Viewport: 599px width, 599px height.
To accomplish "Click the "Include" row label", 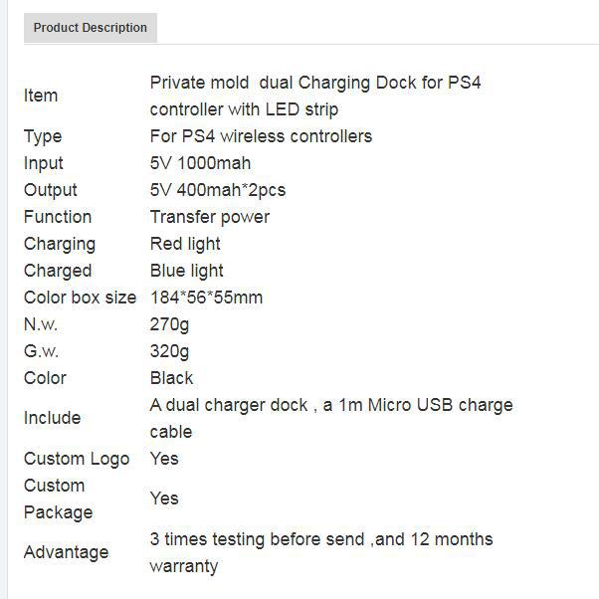I will point(52,418).
